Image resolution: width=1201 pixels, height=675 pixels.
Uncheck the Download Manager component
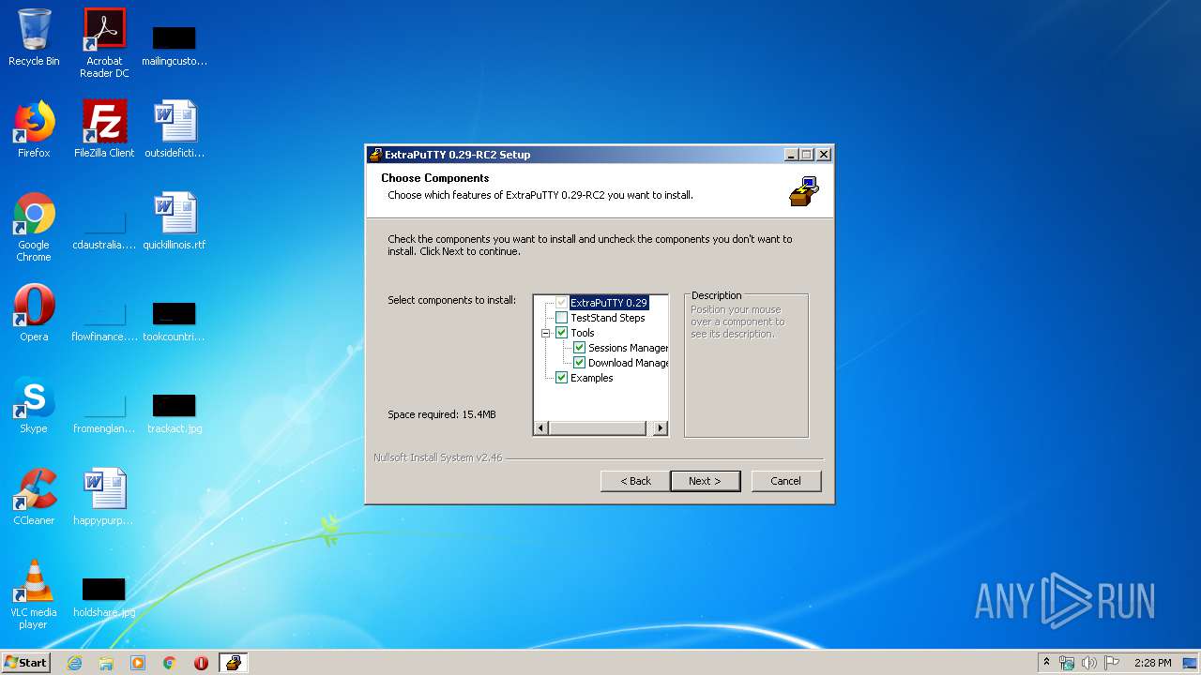(x=579, y=363)
